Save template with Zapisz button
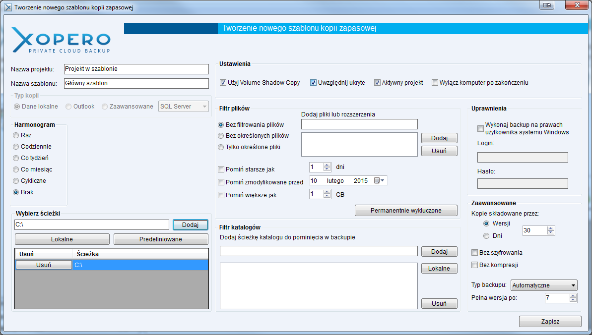592x335 pixels. pyautogui.click(x=550, y=322)
